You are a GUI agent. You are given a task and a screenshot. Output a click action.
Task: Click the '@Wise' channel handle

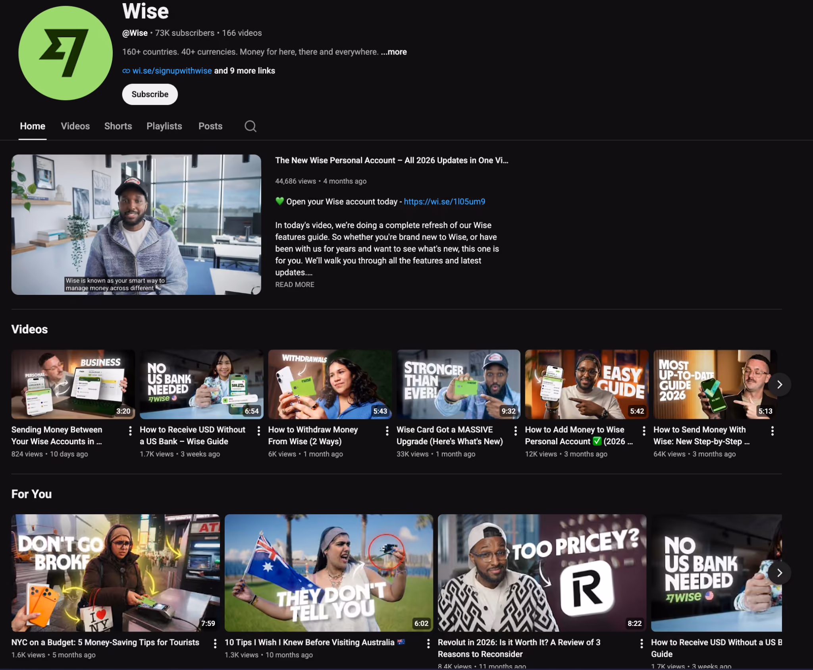click(x=135, y=33)
